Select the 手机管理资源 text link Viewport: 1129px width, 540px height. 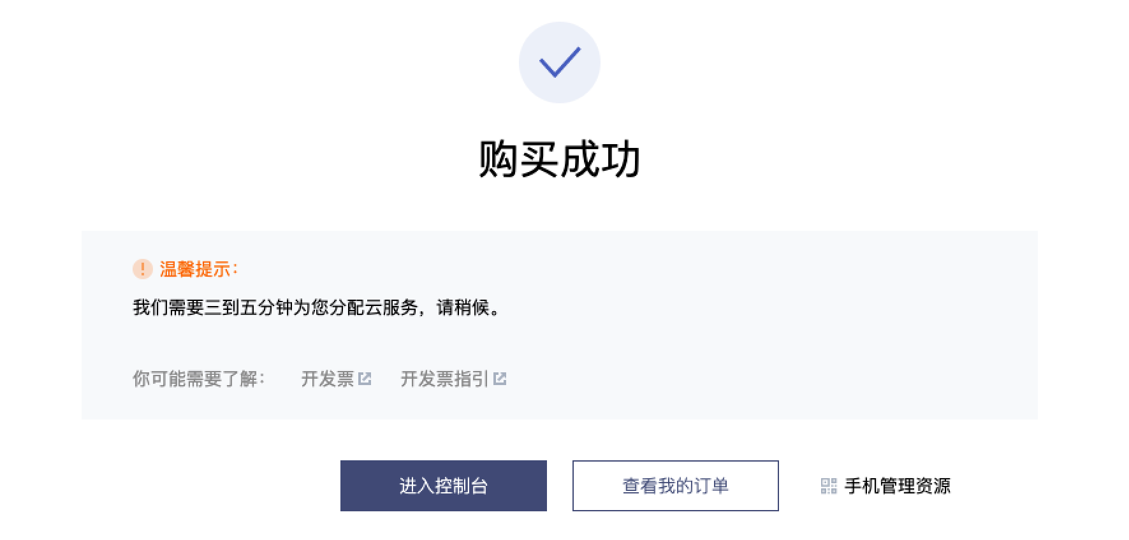(x=897, y=486)
